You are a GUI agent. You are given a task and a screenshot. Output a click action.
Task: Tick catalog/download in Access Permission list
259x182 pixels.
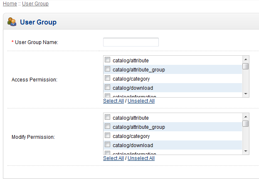tap(108, 88)
